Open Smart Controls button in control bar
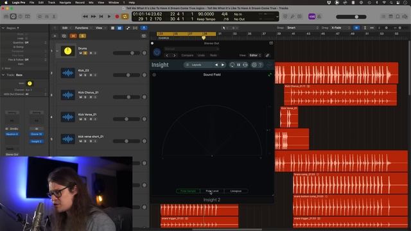The width and height of the screenshot is (411, 231). coord(40,17)
